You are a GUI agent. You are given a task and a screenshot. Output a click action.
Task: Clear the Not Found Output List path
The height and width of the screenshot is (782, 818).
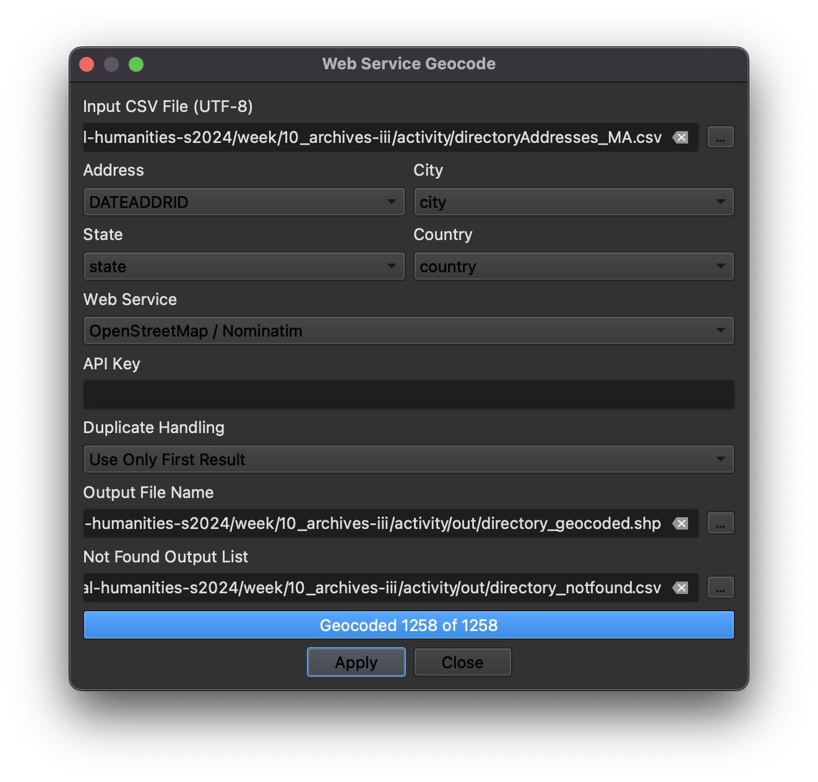coord(681,588)
